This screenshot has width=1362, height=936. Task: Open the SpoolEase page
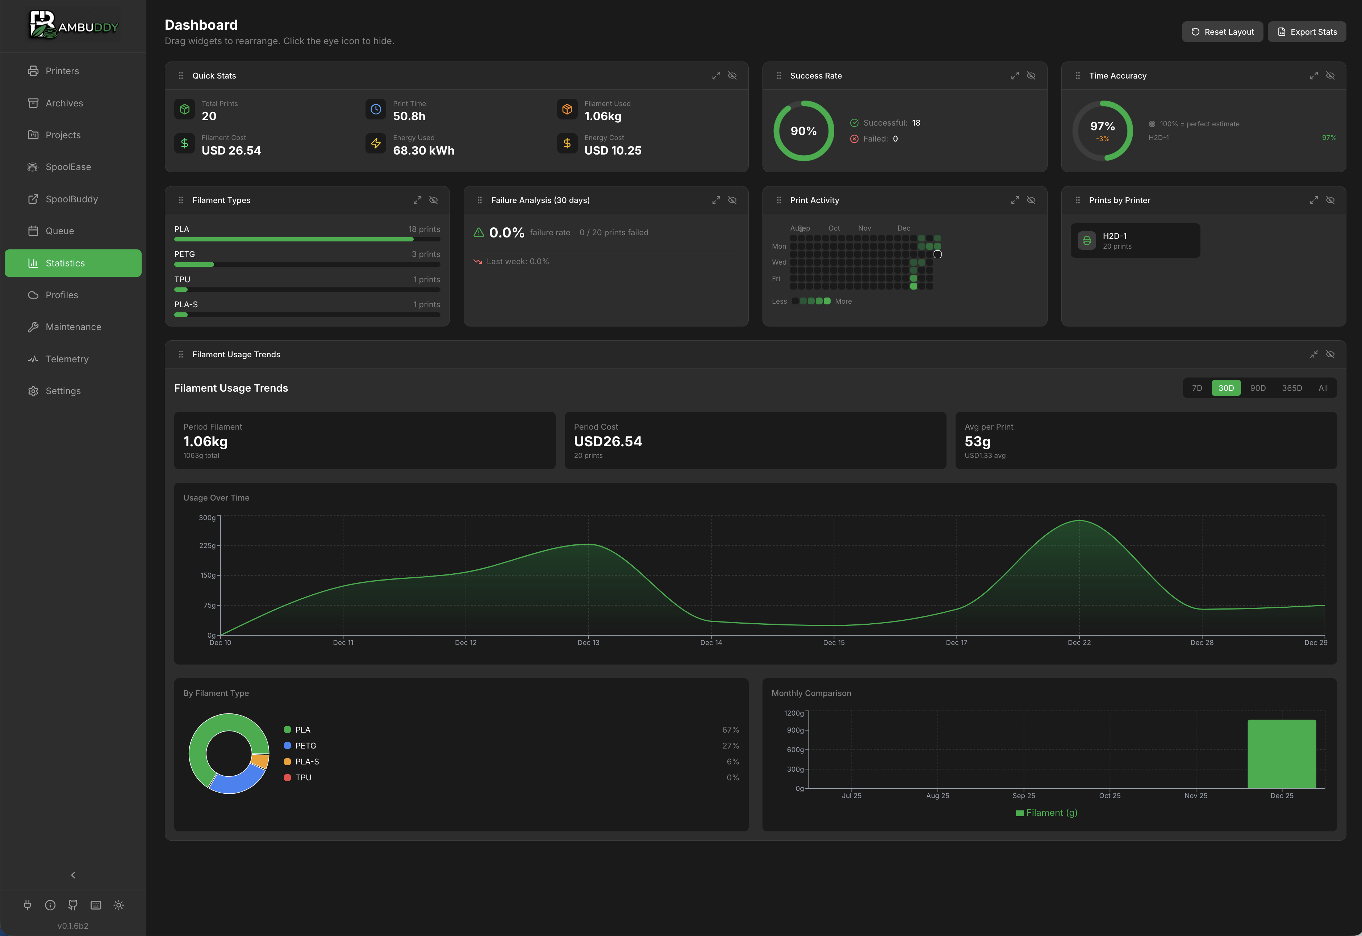point(69,166)
